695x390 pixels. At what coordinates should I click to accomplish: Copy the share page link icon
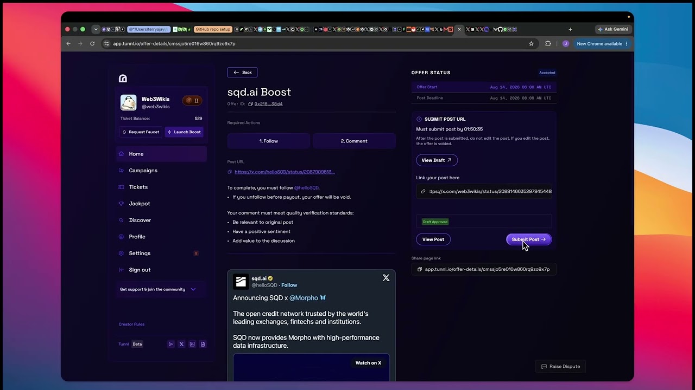click(420, 269)
